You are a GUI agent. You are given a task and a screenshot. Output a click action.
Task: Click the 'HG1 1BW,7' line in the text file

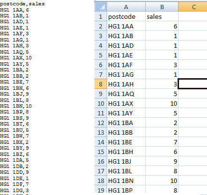14,136
